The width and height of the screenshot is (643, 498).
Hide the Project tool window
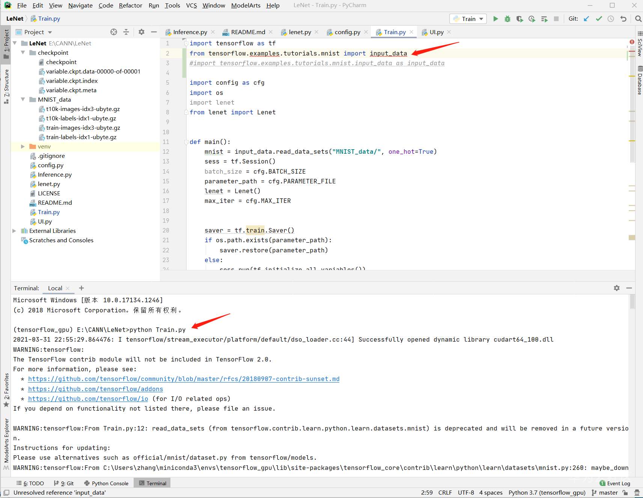pos(154,32)
